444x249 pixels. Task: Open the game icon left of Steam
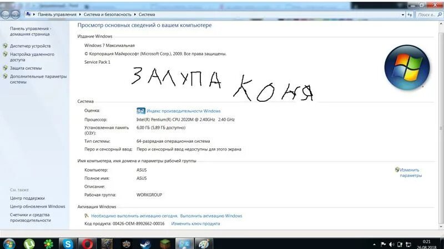(127, 243)
